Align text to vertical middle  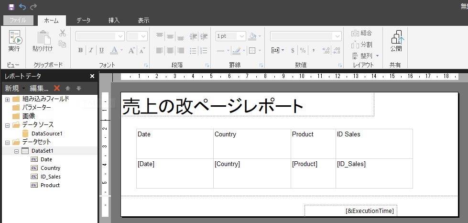point(170,36)
